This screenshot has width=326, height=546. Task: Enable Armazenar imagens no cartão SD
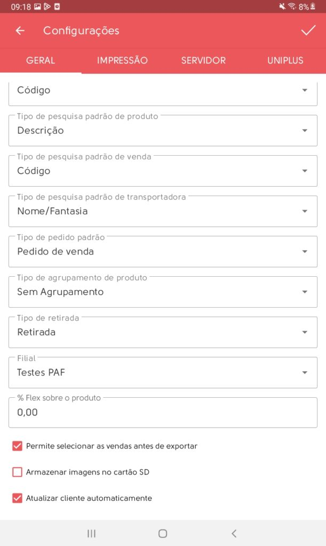17,472
